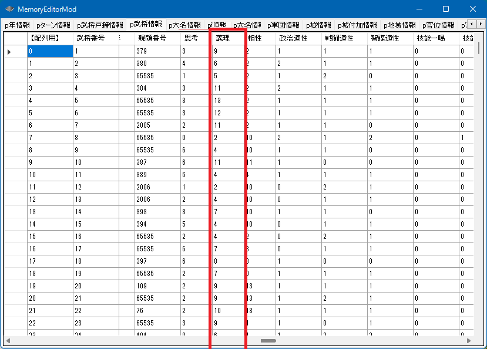
Task: Open the pターン情報 tab
Action: [x=53, y=25]
